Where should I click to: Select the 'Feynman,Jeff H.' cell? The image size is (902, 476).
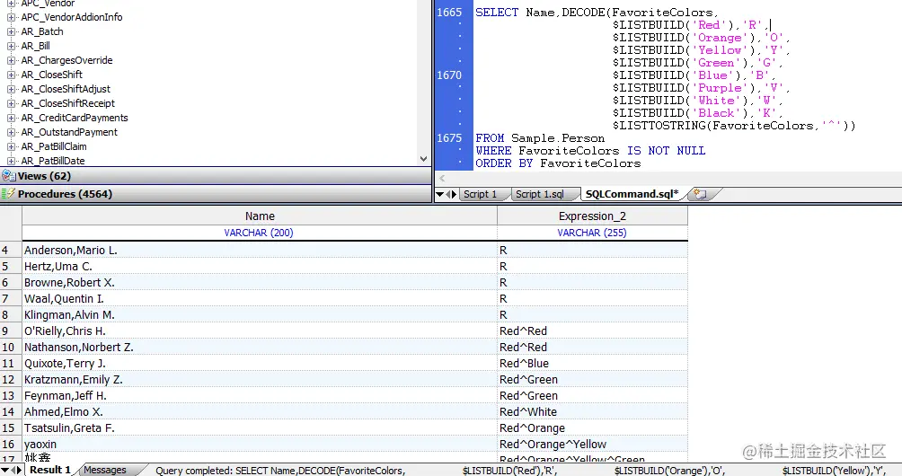click(x=260, y=395)
